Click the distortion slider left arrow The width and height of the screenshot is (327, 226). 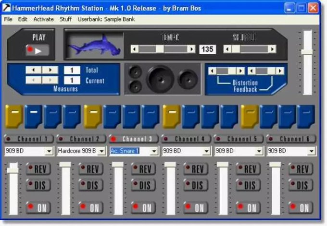pos(212,71)
